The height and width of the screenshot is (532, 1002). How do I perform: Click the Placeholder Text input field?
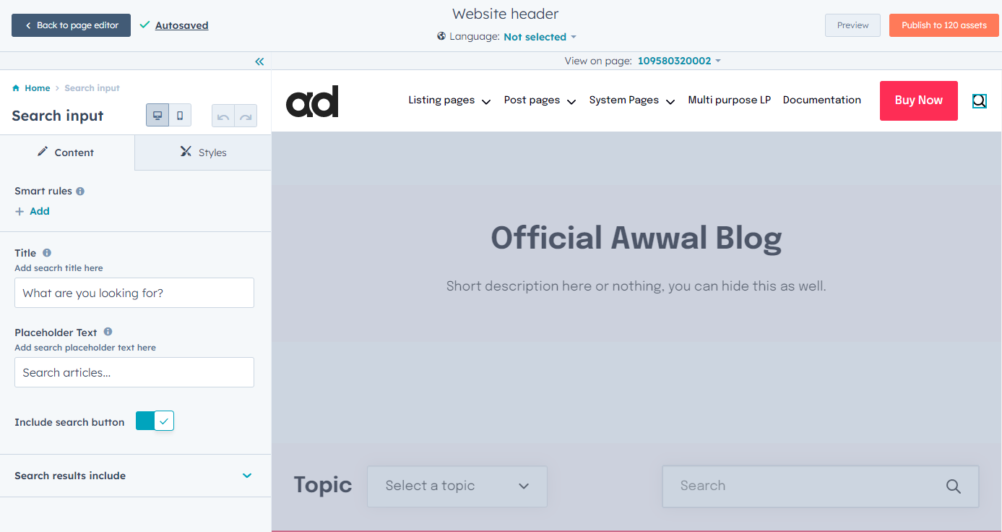134,372
